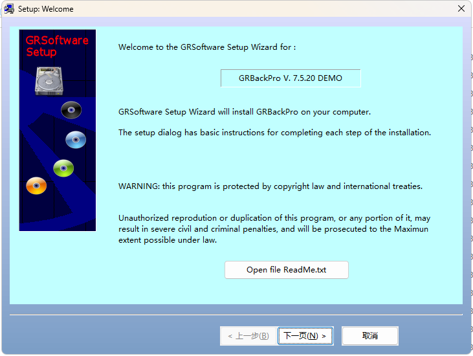Click the 'Setup: Welcome' window title

(x=45, y=9)
